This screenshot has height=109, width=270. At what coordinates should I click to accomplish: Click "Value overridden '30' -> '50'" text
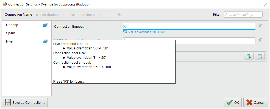87,48
